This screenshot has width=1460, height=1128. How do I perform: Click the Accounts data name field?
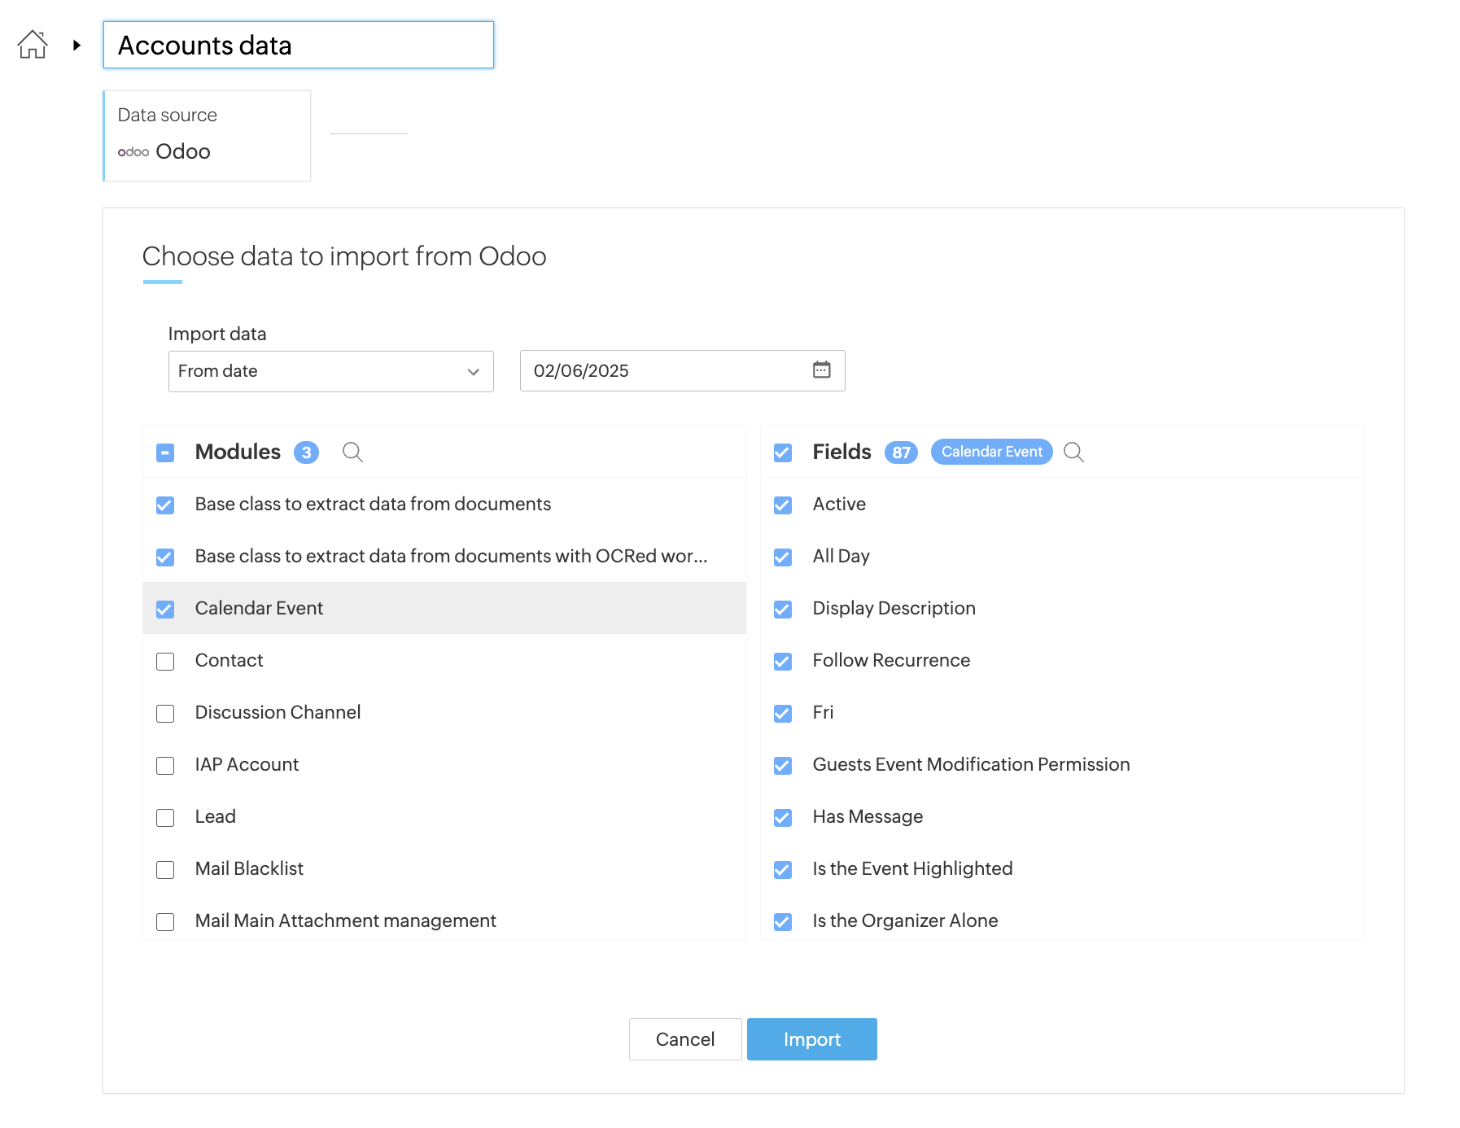click(298, 46)
